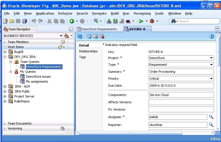
Task: Open the Priority Critical dropdown
Action: (x=211, y=79)
